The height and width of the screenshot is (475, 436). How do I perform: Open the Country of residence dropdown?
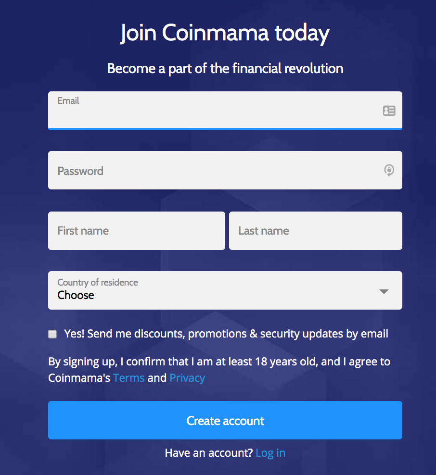[225, 290]
